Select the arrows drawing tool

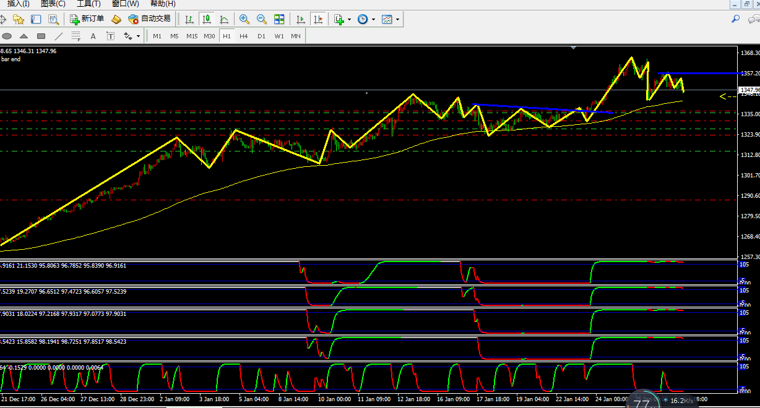(x=128, y=36)
